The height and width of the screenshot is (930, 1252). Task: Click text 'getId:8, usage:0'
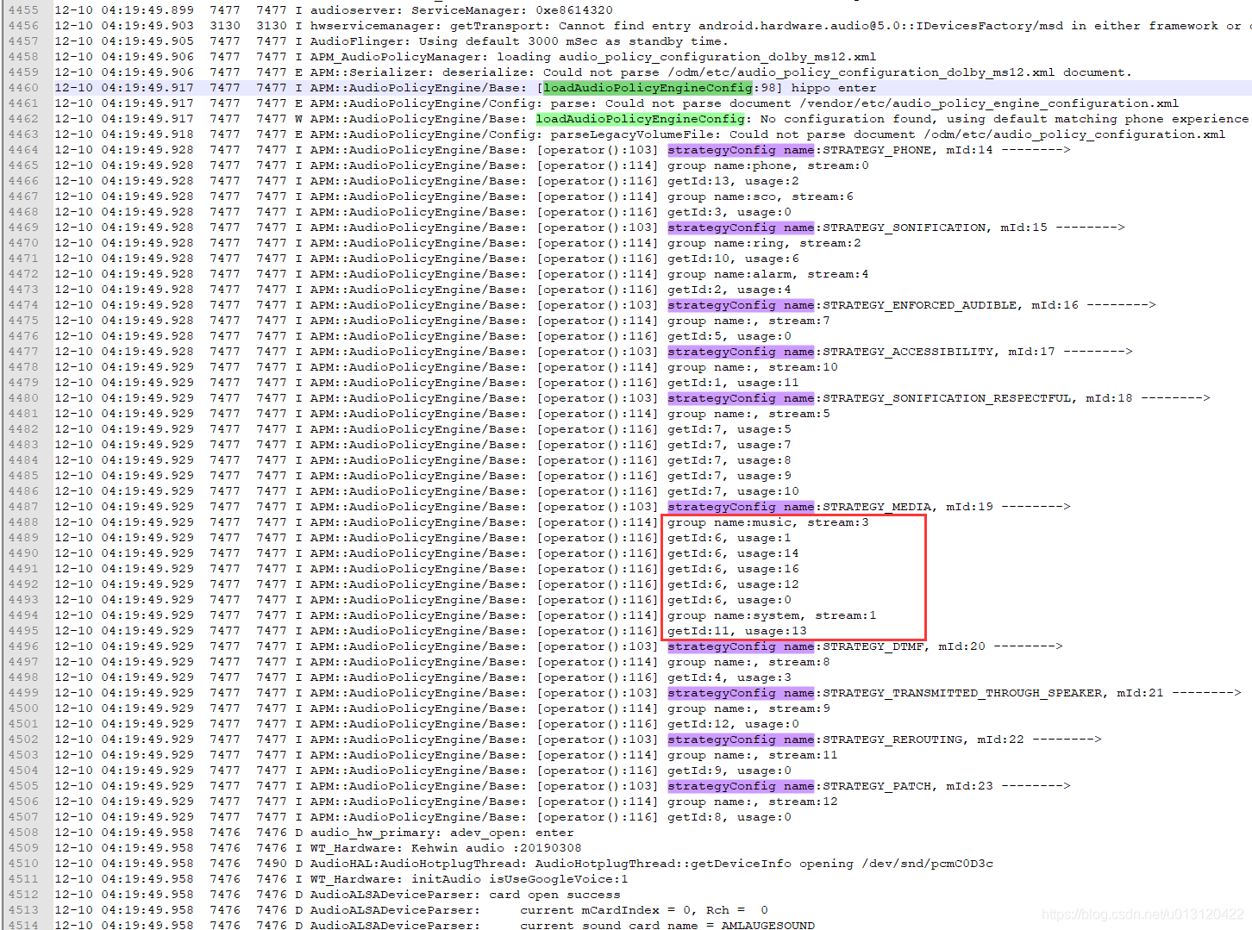pyautogui.click(x=729, y=817)
